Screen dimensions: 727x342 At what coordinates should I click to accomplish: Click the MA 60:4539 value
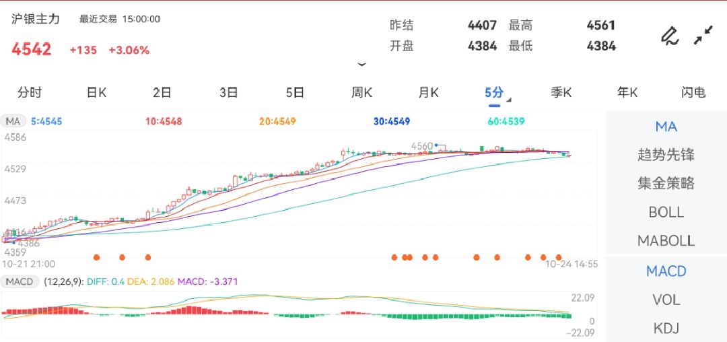[506, 121]
